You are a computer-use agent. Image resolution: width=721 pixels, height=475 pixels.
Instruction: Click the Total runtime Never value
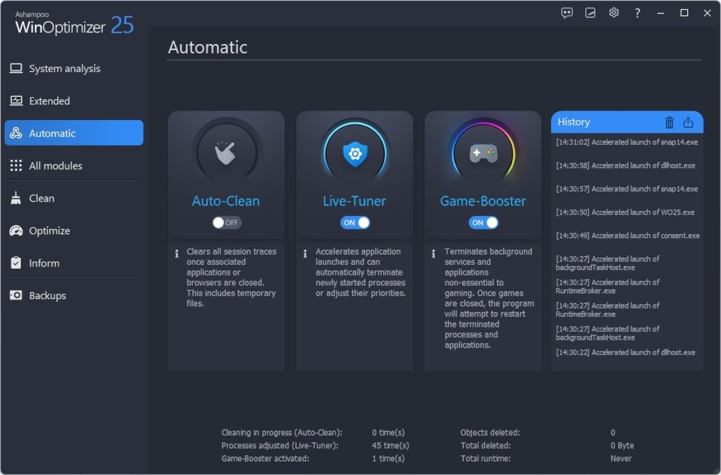click(621, 459)
